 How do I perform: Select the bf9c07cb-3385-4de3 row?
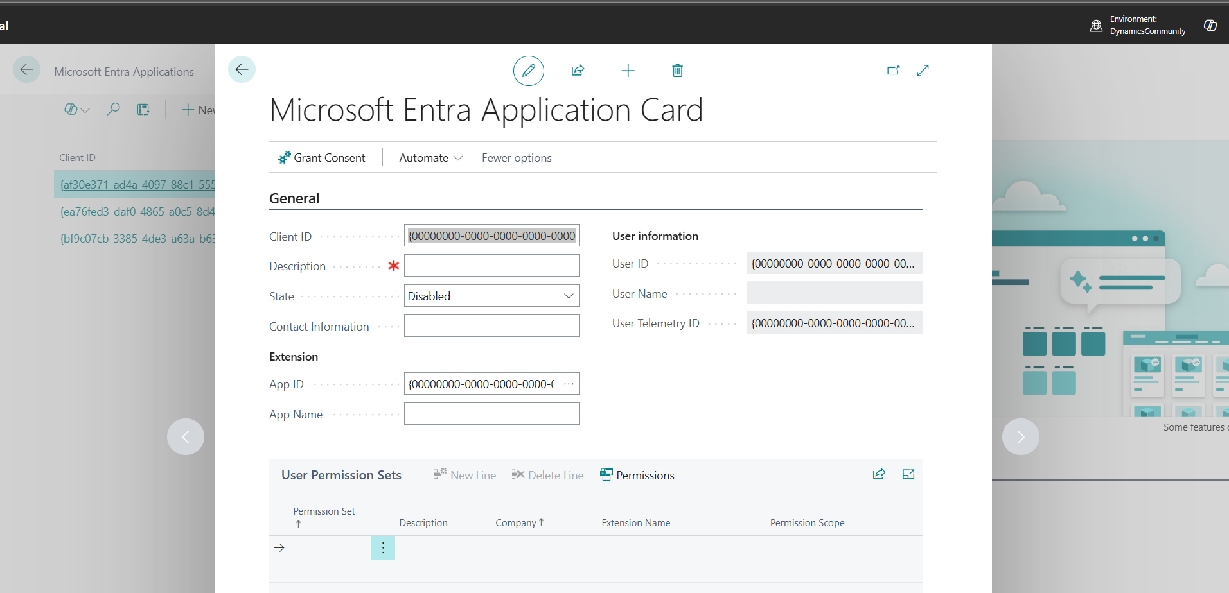[134, 238]
